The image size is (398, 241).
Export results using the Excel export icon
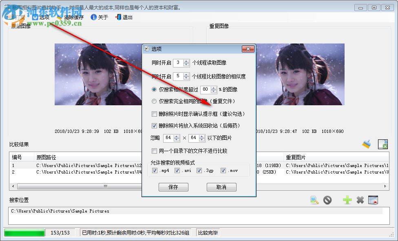pyautogui.click(x=383, y=144)
